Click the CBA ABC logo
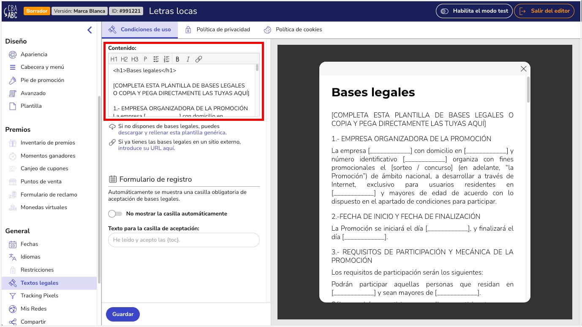This screenshot has height=327, width=582. pyautogui.click(x=11, y=11)
